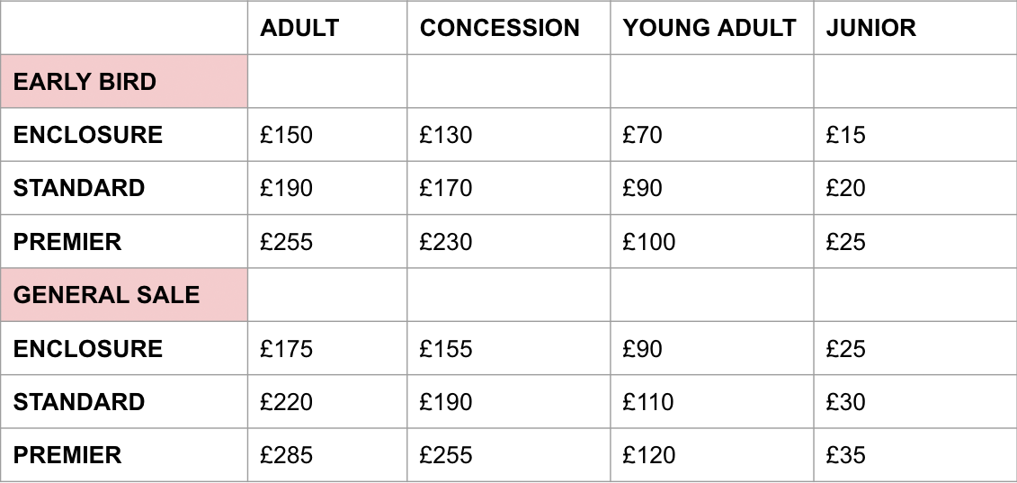Select the £110 young adult cell
1017x483 pixels.
point(711,402)
